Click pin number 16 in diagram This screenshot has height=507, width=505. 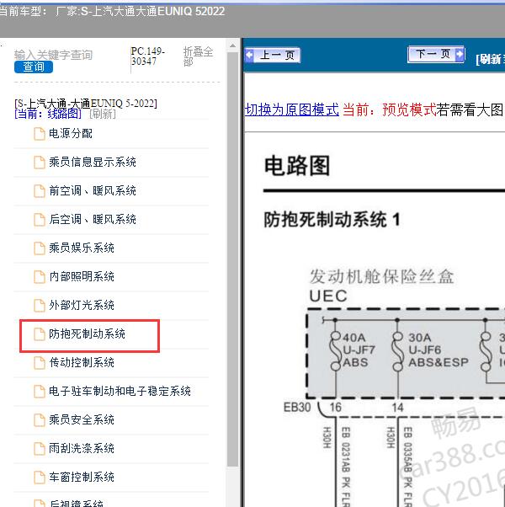point(336,408)
